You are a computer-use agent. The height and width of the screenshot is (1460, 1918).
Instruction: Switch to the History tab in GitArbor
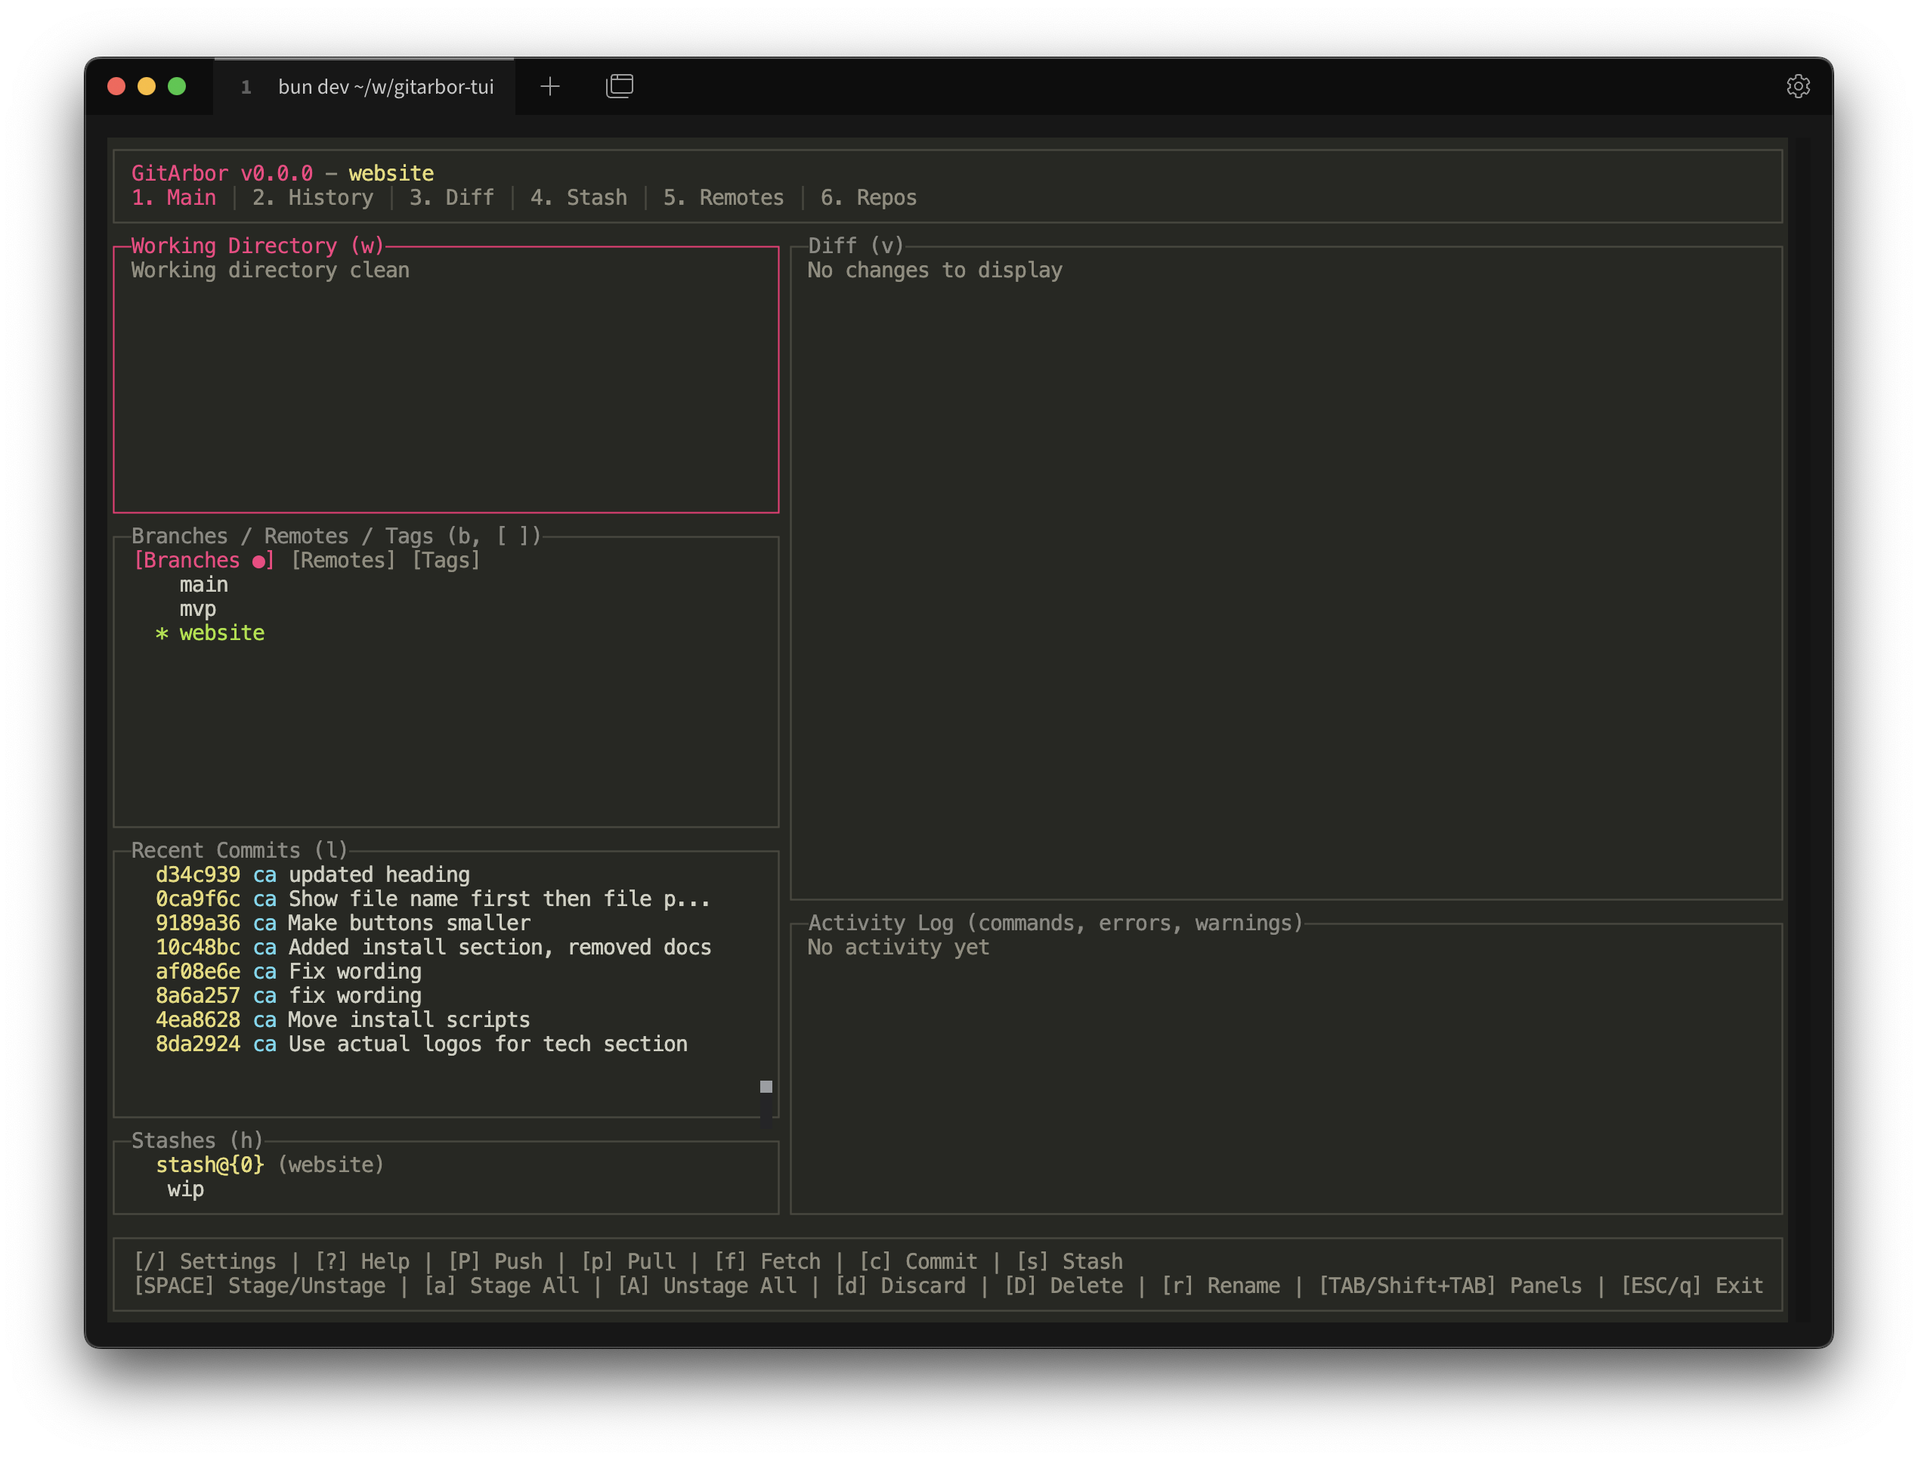[313, 197]
